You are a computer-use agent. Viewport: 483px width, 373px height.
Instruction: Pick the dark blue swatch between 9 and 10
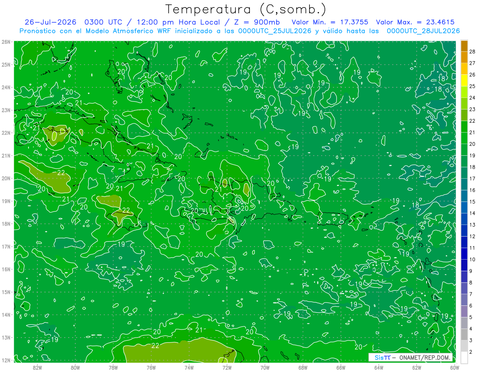coord(464,265)
